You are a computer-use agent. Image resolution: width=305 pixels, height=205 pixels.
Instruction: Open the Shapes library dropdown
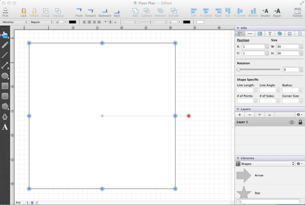pyautogui.click(x=265, y=164)
